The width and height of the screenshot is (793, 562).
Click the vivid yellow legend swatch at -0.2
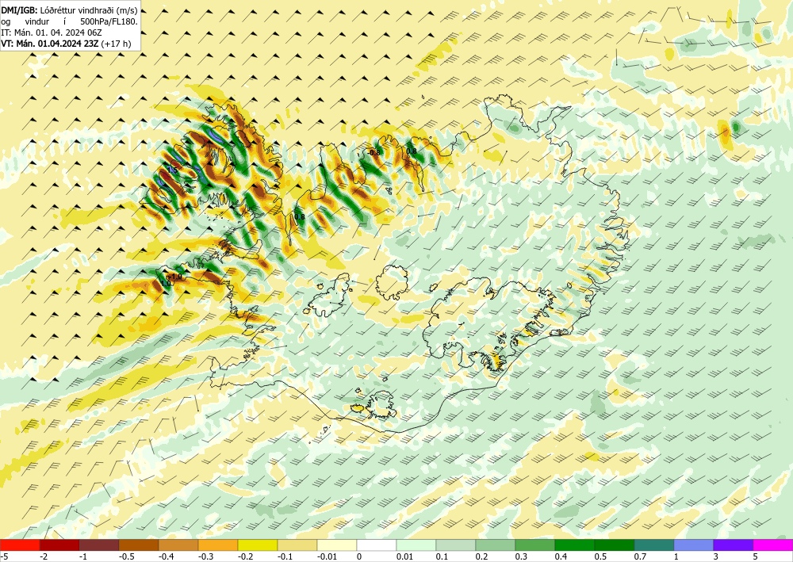[258, 545]
